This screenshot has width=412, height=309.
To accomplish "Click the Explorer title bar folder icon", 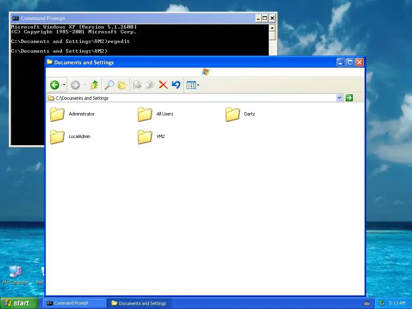I will [49, 62].
